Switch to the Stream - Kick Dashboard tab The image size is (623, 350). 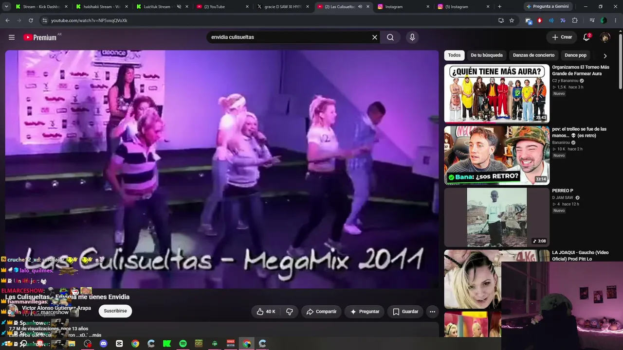tap(41, 7)
